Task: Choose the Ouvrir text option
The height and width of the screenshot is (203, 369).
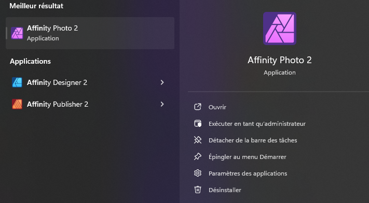Action: click(x=217, y=107)
